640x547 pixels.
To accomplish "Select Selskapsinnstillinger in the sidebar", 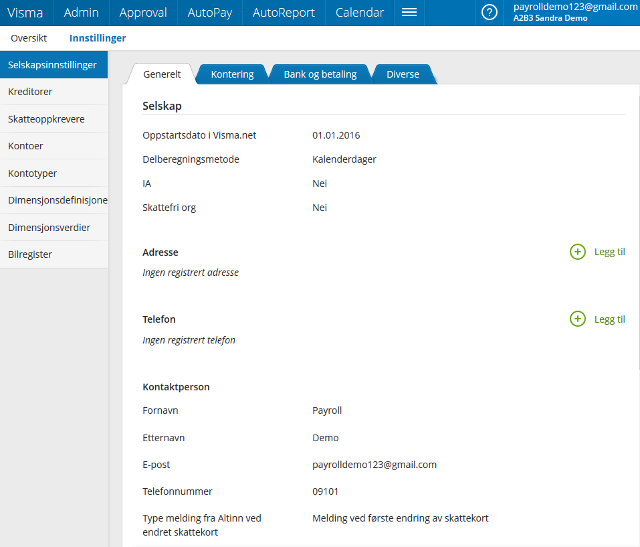I will (x=54, y=64).
